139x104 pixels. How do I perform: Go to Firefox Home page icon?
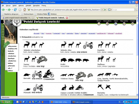tap(24, 9)
